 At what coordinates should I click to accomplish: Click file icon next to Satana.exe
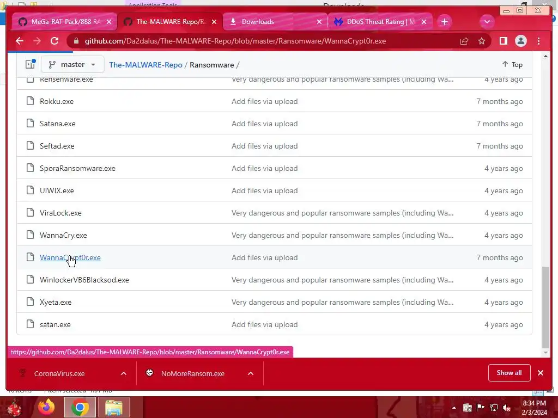point(31,124)
